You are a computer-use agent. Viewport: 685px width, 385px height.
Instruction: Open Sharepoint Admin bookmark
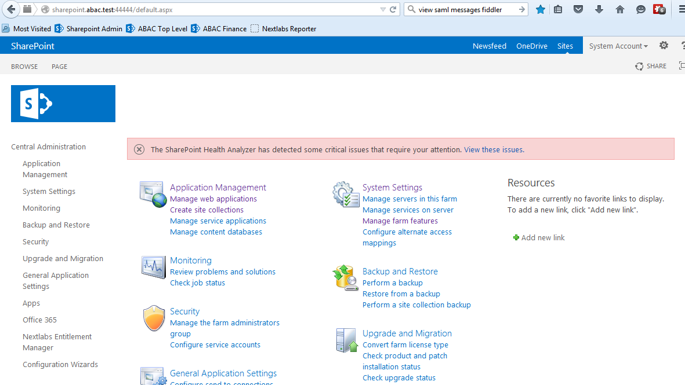pyautogui.click(x=89, y=29)
